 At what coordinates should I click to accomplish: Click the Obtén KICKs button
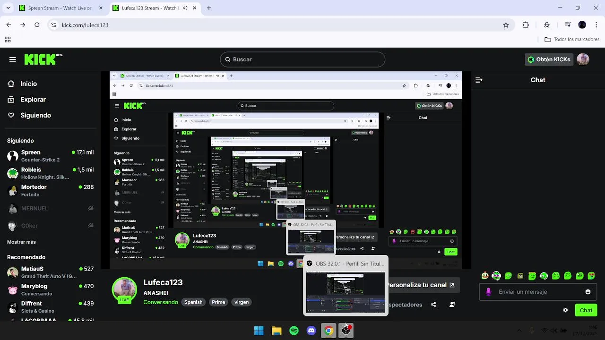tap(549, 59)
